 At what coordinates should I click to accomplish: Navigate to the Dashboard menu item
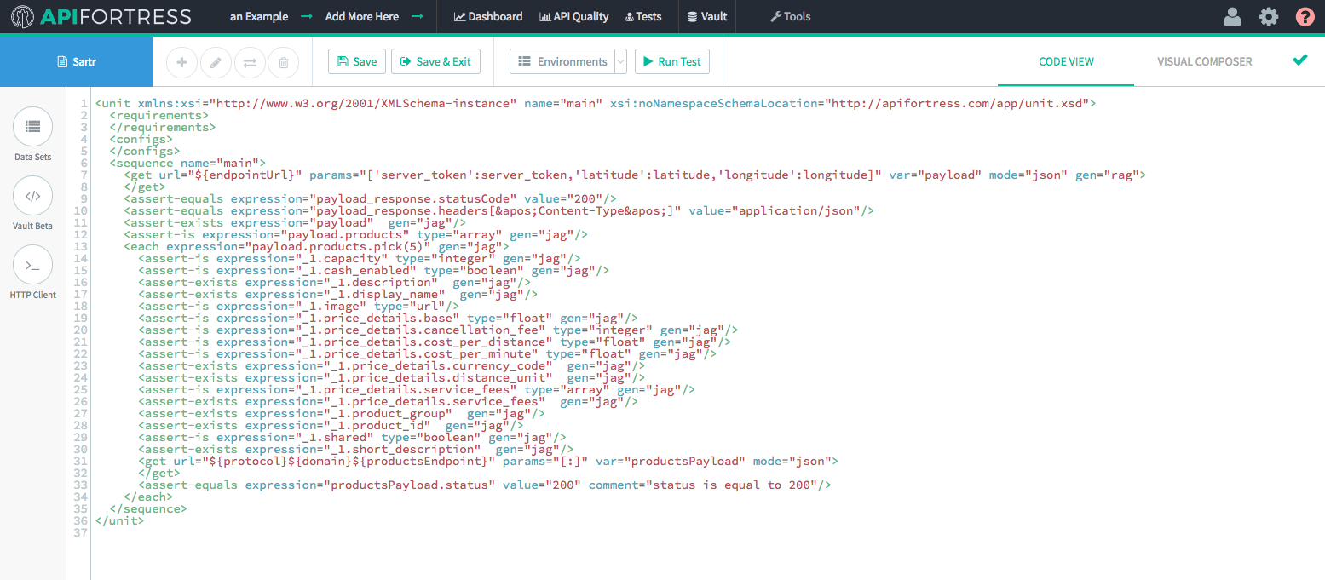pos(487,16)
